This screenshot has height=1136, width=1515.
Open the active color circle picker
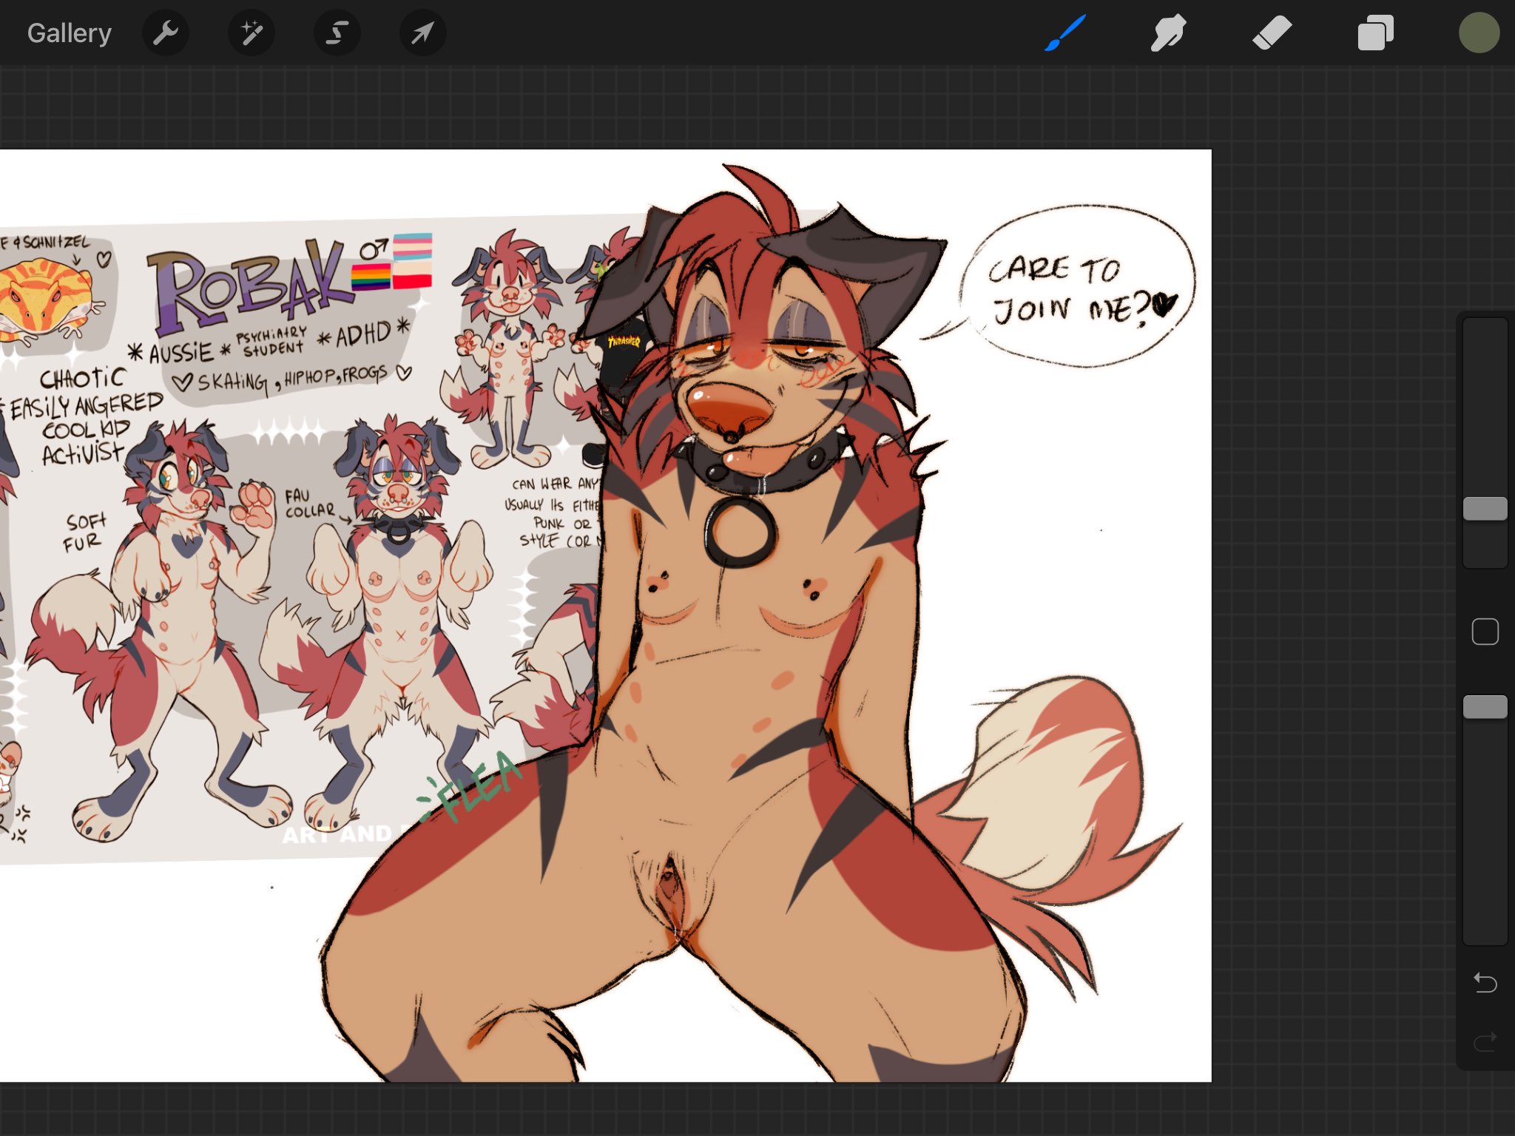point(1479,33)
